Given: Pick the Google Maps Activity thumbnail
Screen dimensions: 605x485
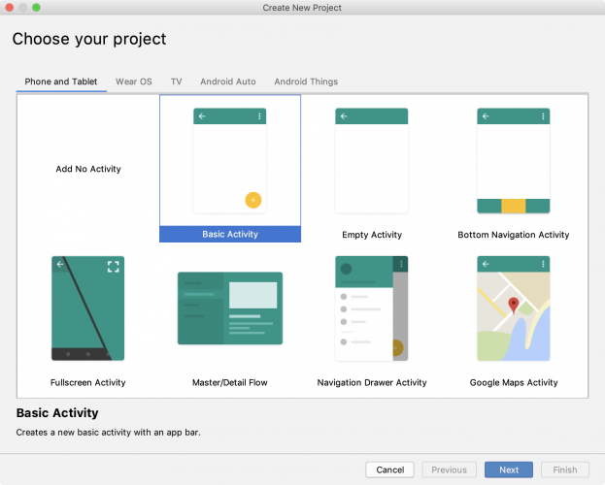Looking at the screenshot, I should click(513, 308).
